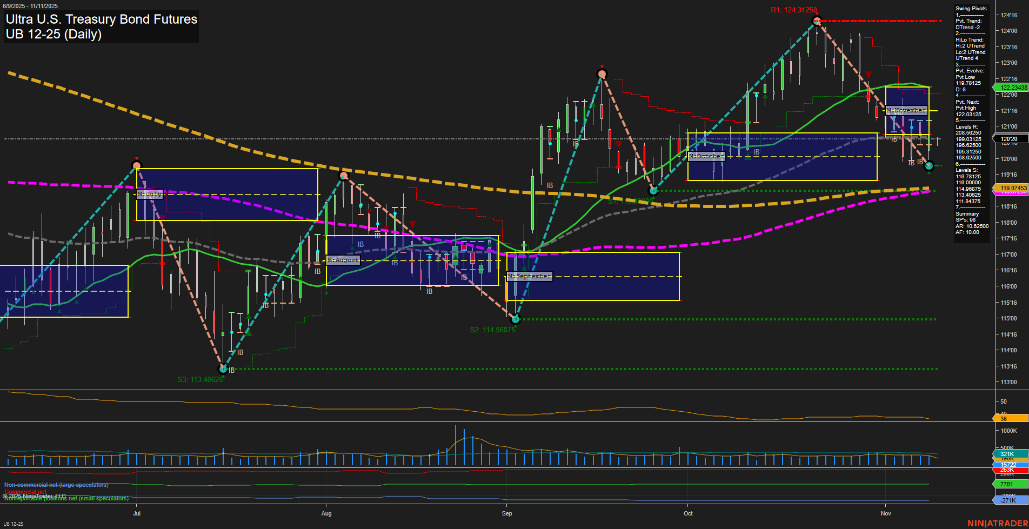Click the early-October swing low pivot circle
The height and width of the screenshot is (529, 1029).
653,191
